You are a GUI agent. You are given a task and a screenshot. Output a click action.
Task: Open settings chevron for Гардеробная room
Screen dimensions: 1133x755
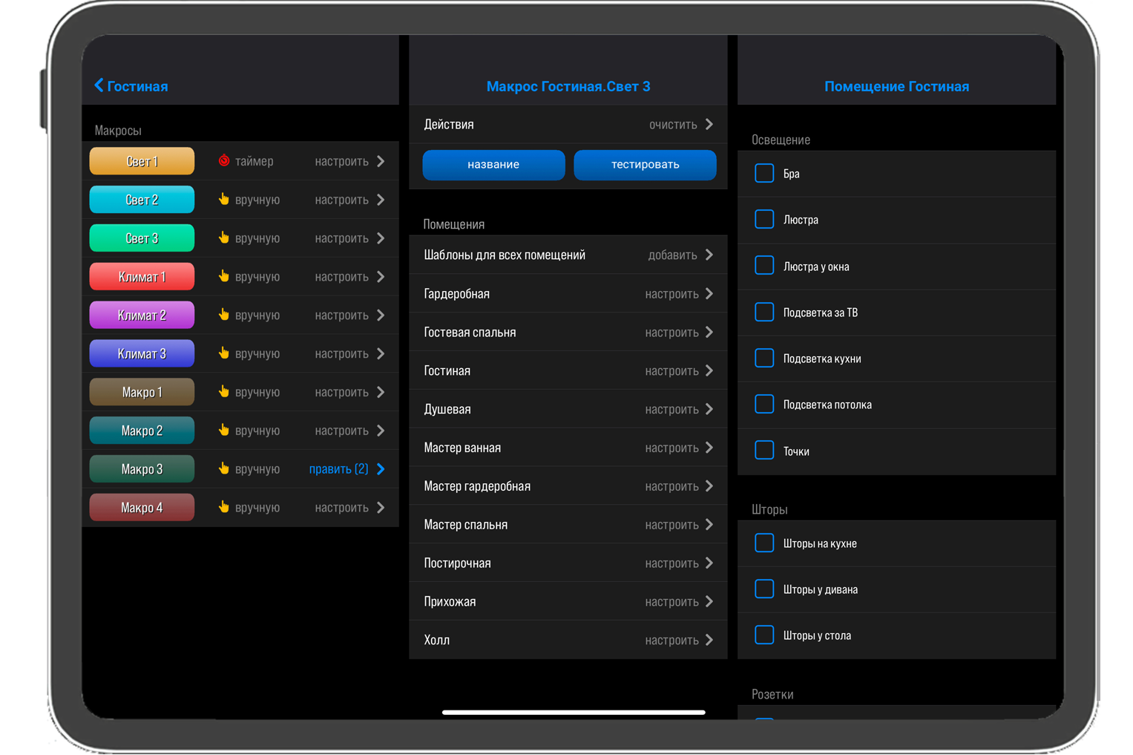click(x=709, y=294)
